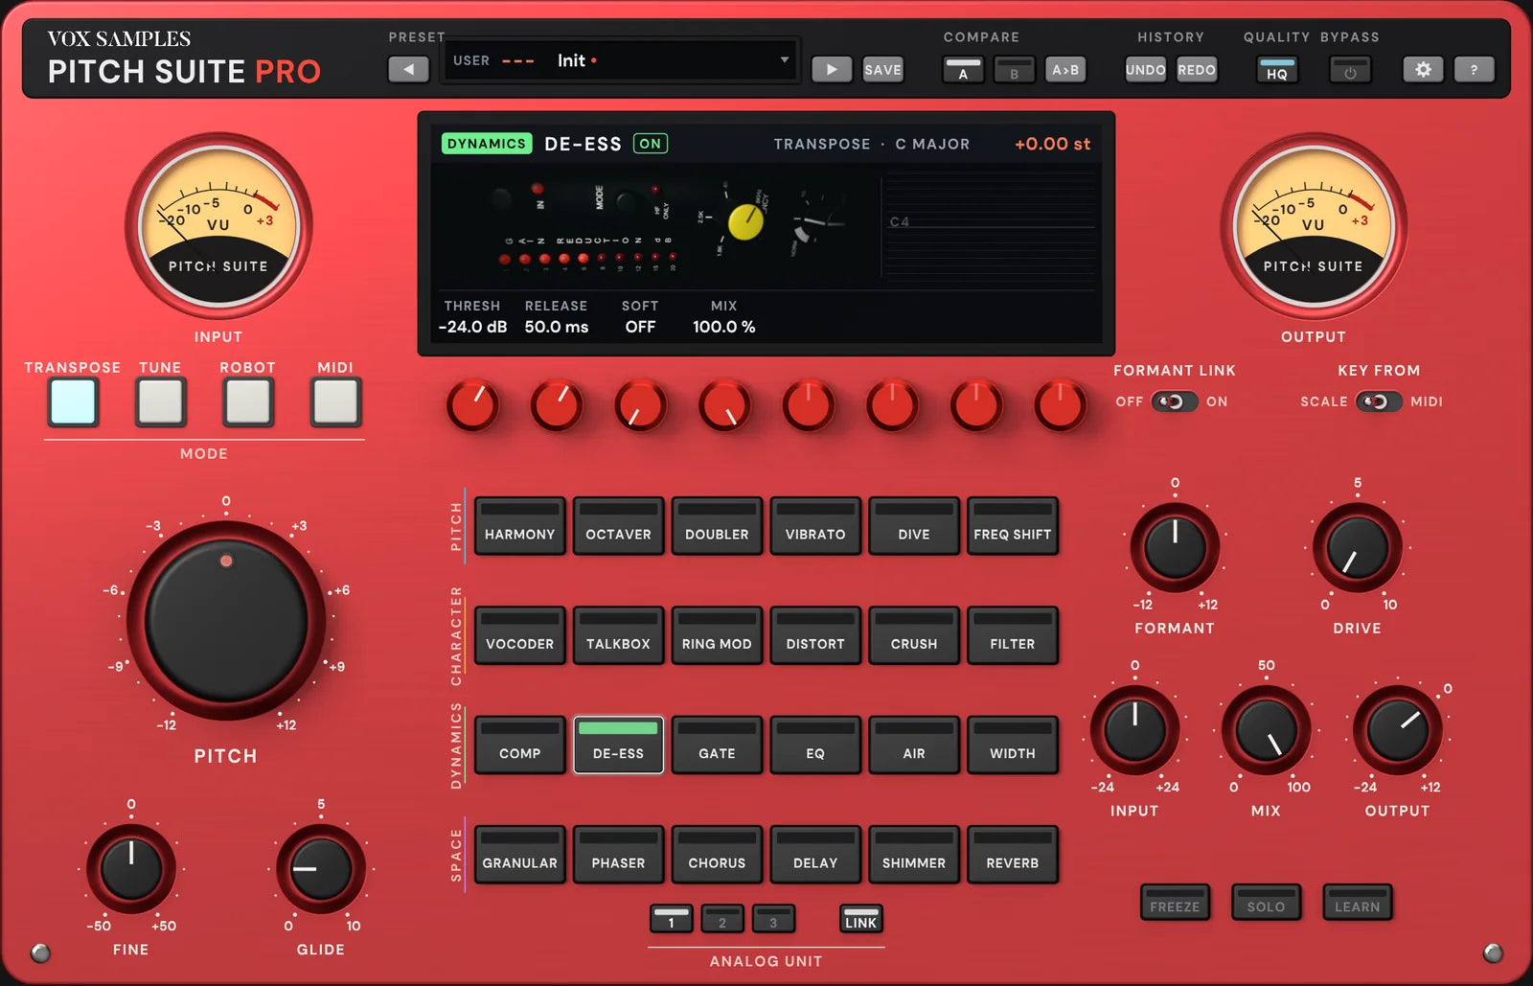Viewport: 1533px width, 986px height.
Task: Click the large PITCH knob
Action: (226, 621)
